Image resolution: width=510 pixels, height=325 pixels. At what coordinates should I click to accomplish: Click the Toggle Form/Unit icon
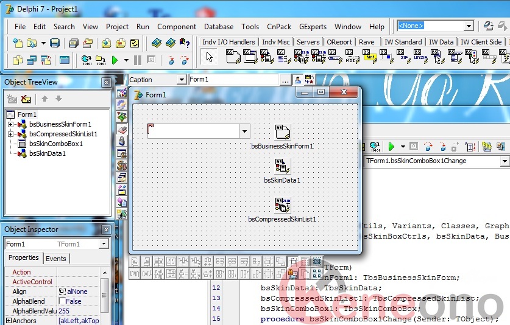tap(46, 60)
